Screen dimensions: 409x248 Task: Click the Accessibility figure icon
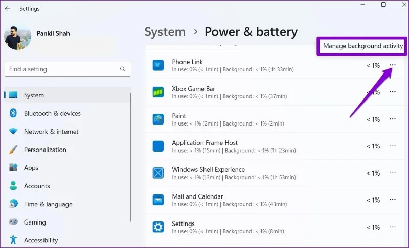[x=13, y=240]
